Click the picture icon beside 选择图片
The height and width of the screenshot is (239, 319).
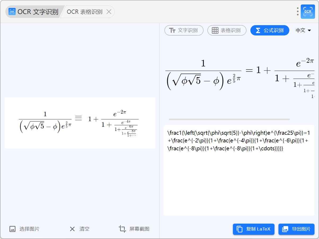point(12,229)
